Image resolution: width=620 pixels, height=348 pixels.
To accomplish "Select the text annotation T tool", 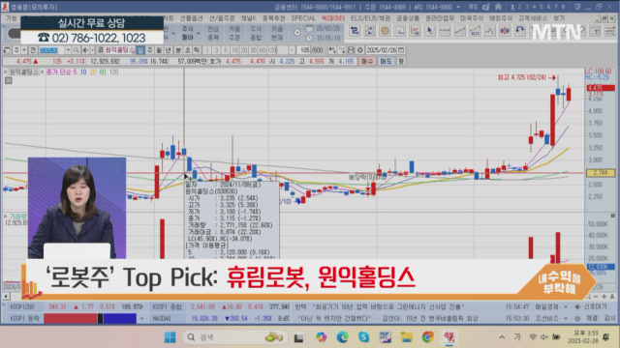I will point(596,31).
